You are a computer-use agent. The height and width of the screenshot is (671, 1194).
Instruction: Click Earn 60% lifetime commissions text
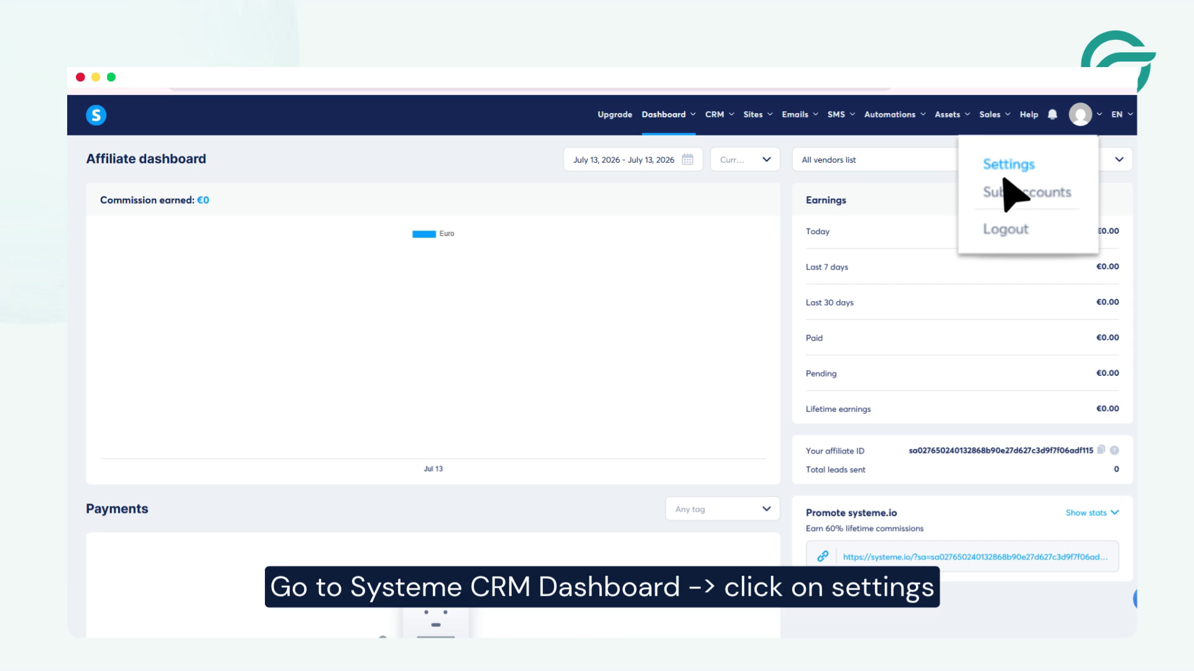[864, 529]
